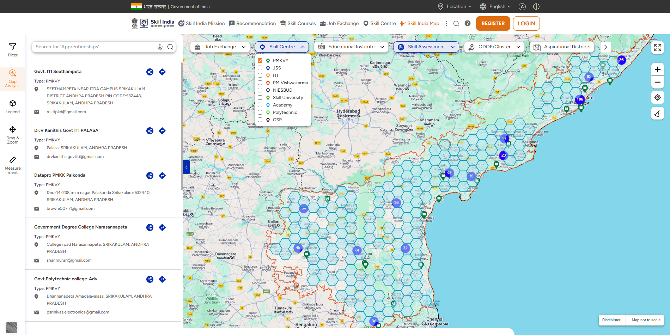
Task: Click the microphone voice search icon
Action: (160, 47)
